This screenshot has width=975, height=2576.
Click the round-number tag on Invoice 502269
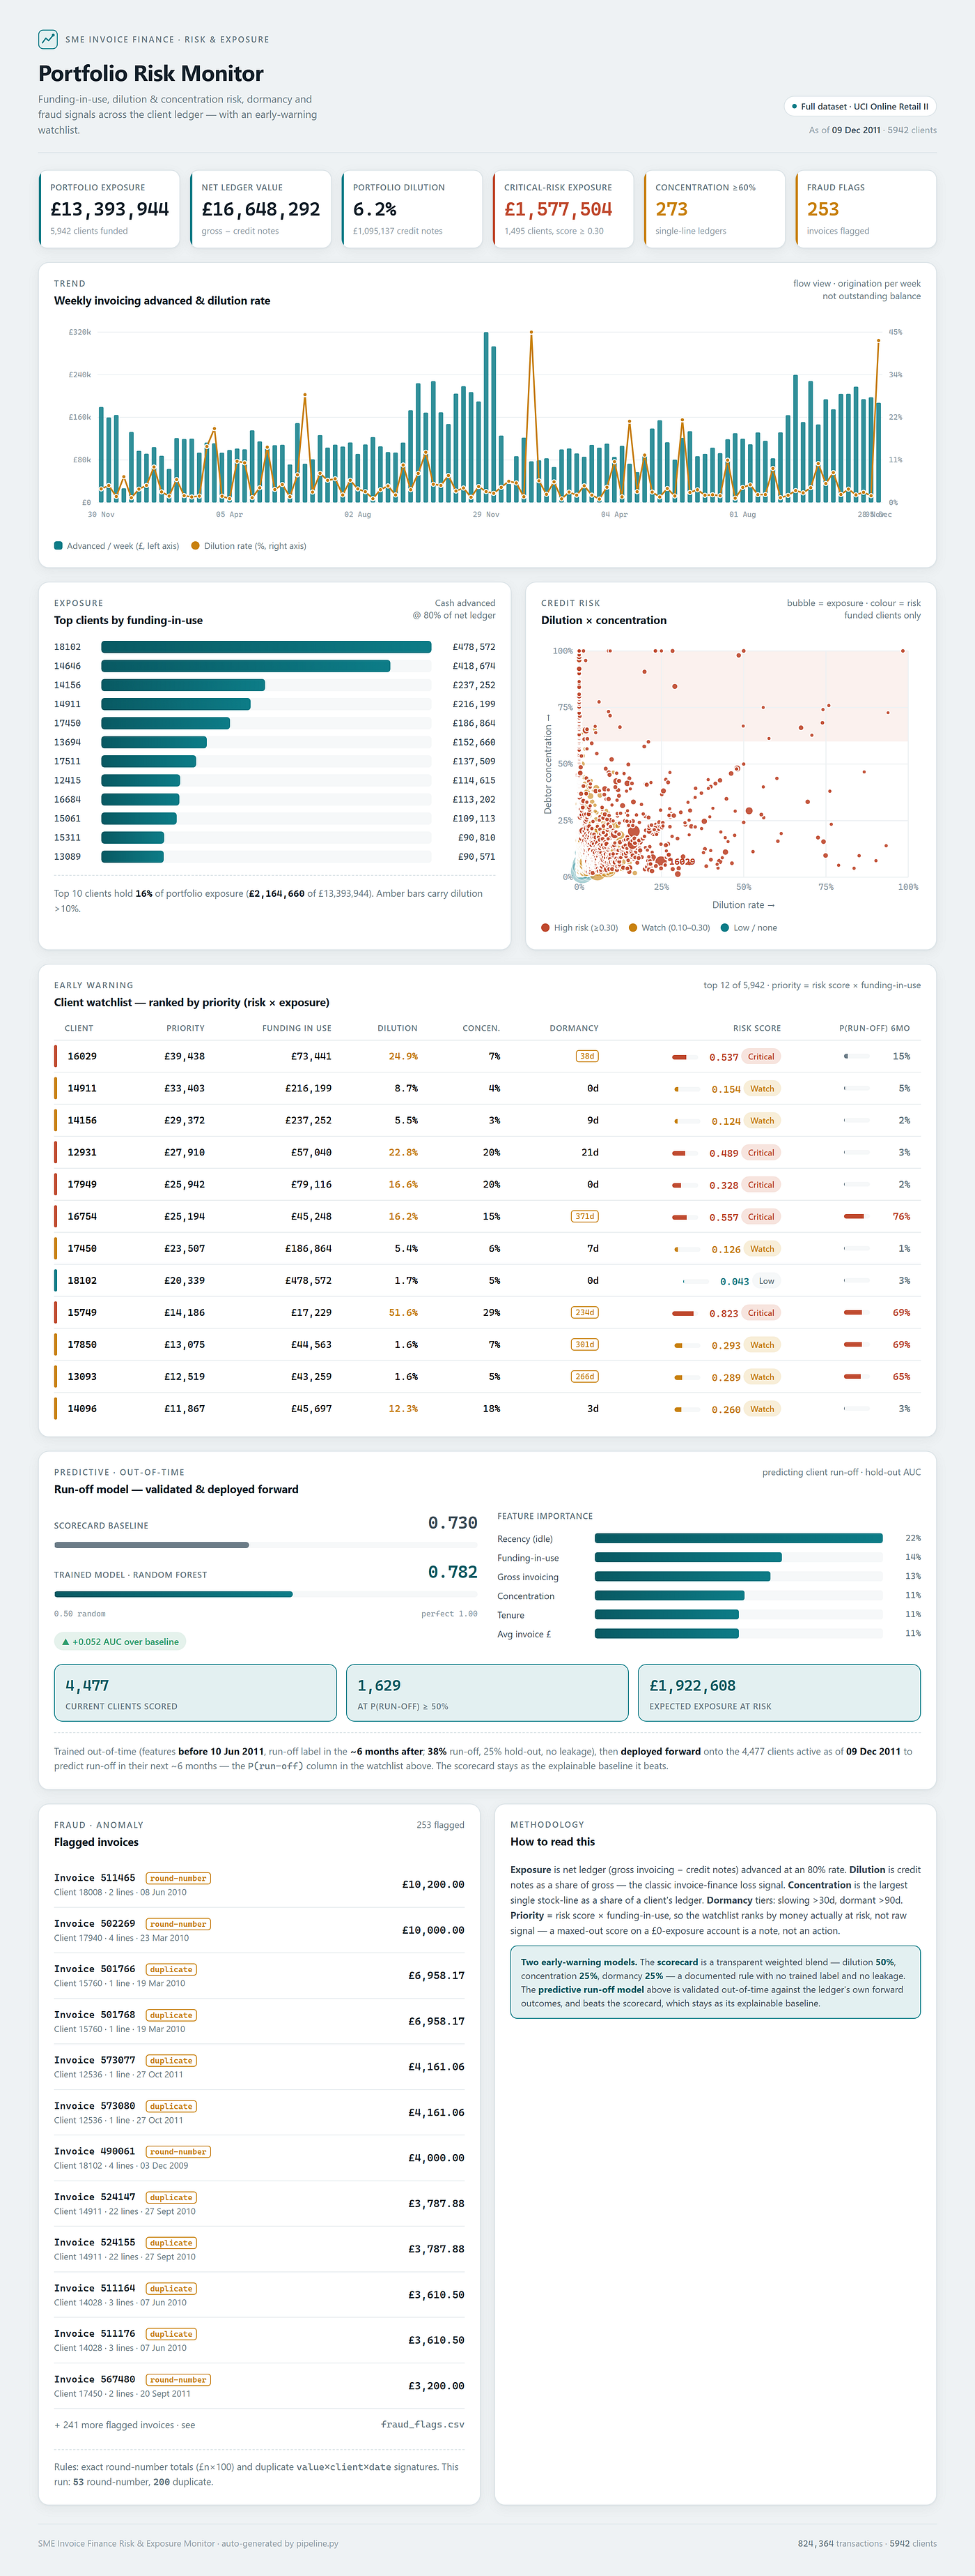(178, 1924)
